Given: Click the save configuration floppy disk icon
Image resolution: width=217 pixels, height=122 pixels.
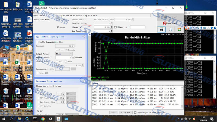Looking at the screenshot, I should (x=161, y=29).
